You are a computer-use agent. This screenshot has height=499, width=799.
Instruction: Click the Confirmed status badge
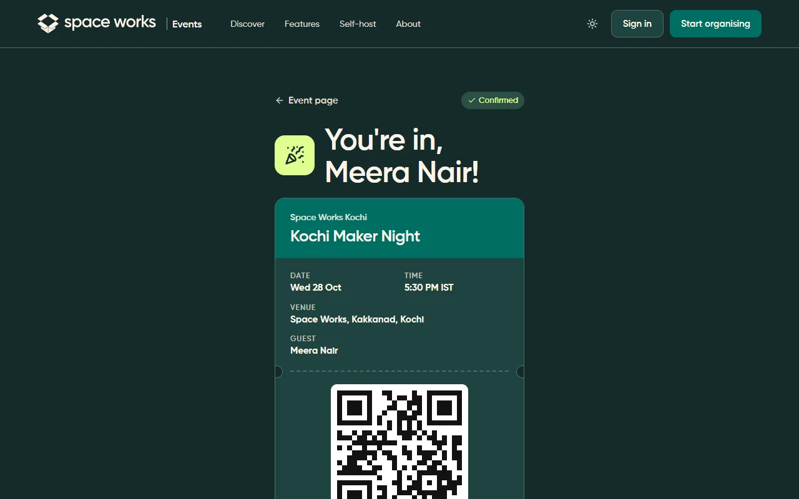click(x=493, y=100)
